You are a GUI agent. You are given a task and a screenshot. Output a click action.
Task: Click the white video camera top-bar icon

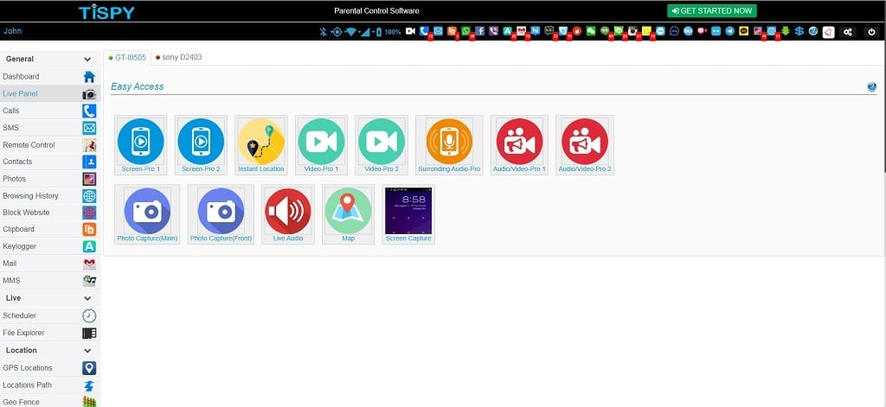click(410, 31)
